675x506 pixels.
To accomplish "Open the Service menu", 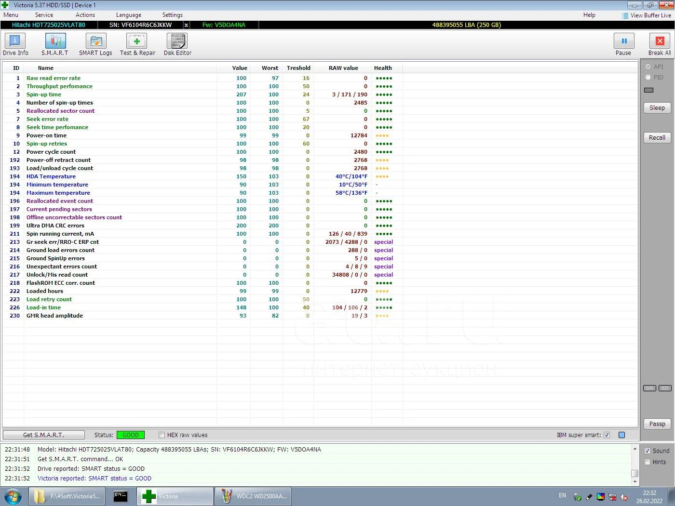I will point(44,15).
